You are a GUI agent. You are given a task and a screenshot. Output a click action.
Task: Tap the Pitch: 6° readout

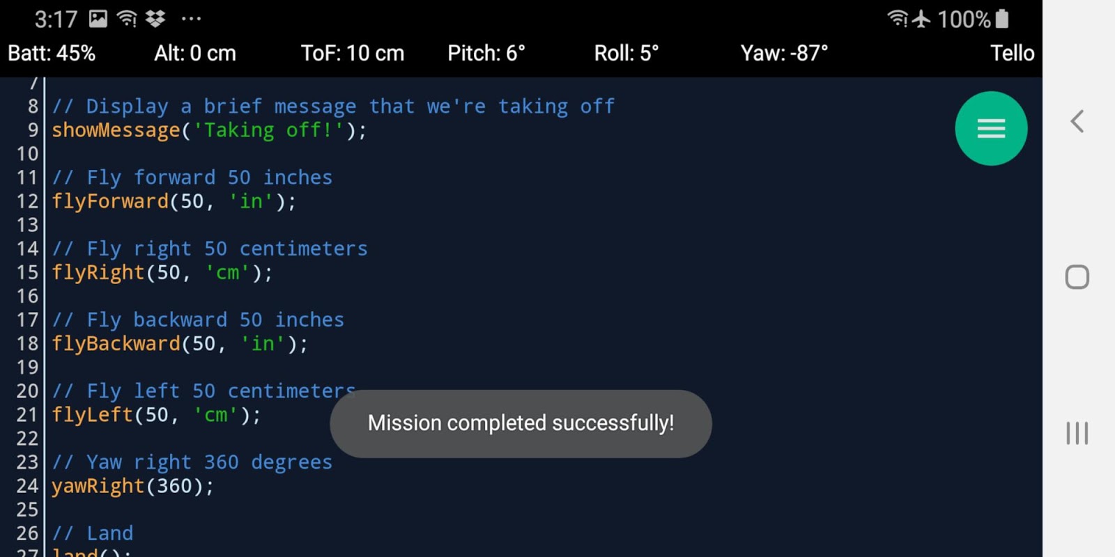pos(486,53)
